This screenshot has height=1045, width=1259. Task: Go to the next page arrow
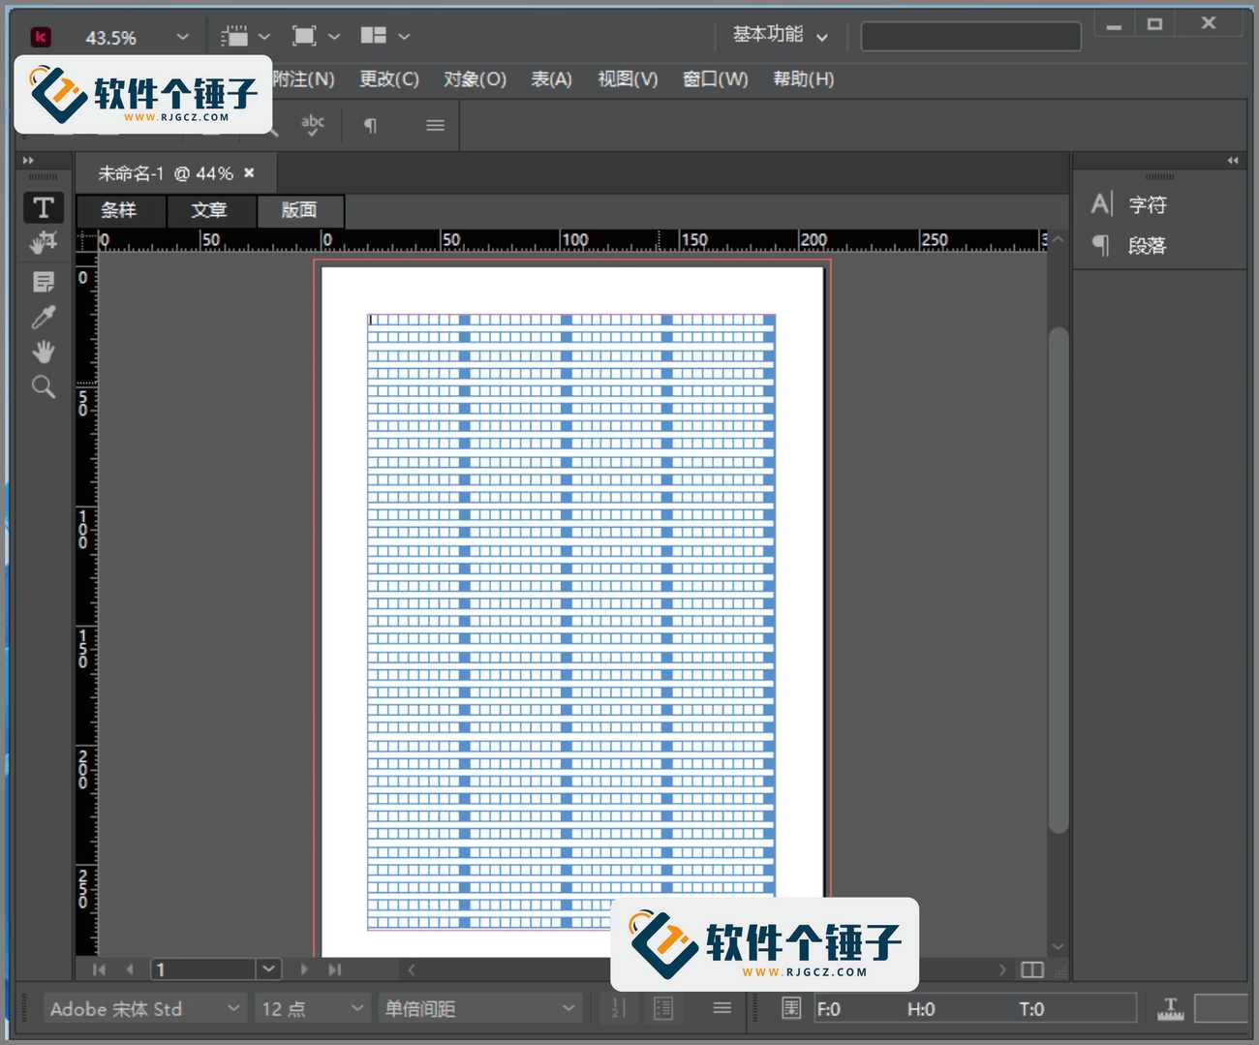(304, 969)
